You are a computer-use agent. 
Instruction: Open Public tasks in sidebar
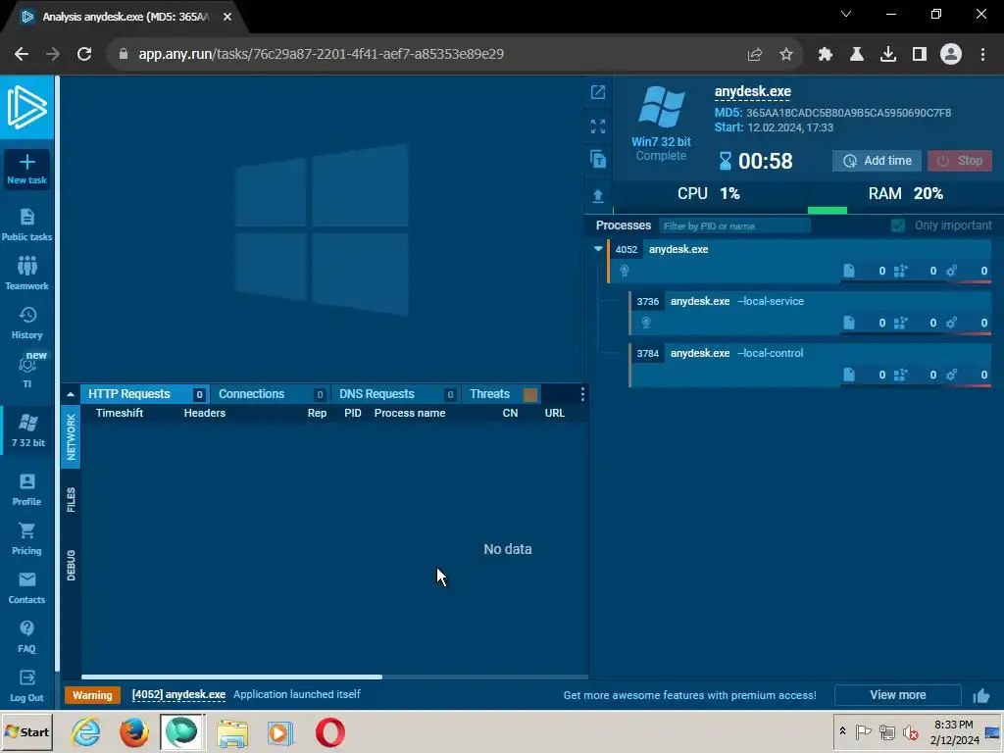pos(26,225)
